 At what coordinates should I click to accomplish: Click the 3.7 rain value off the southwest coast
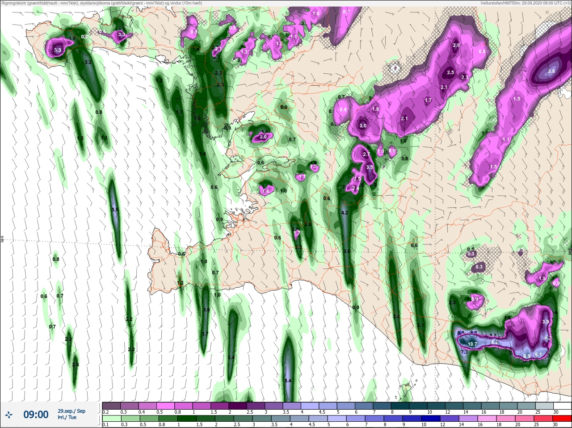click(205, 334)
